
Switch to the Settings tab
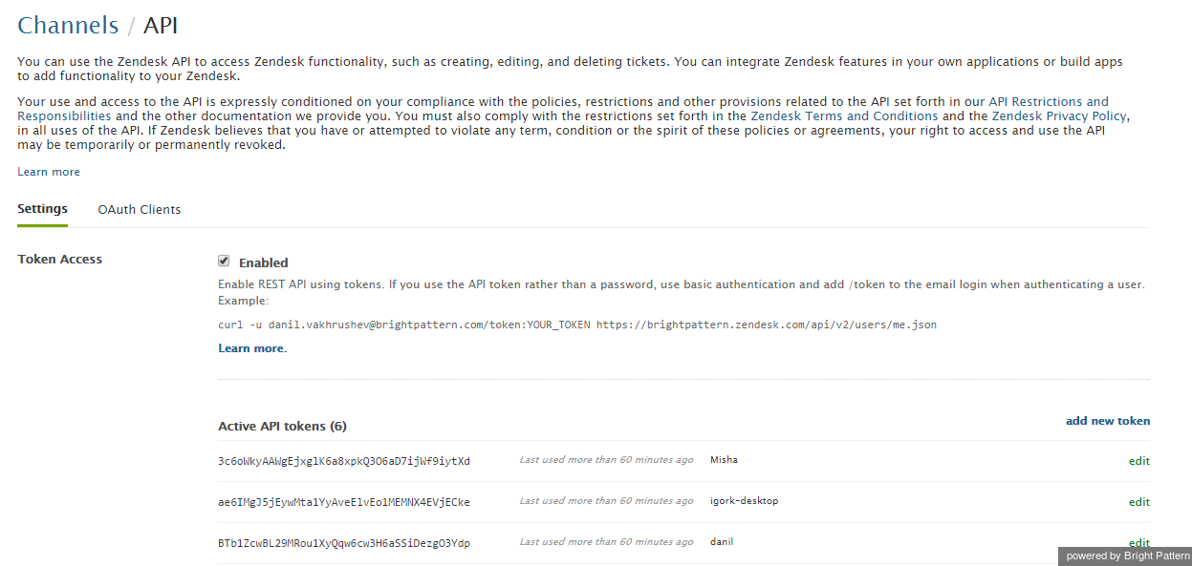pos(42,209)
